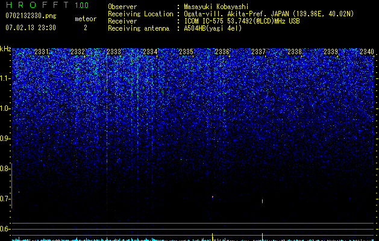Click the Observer label
Viewport: 379px width, 241px height.
pyautogui.click(x=122, y=7)
